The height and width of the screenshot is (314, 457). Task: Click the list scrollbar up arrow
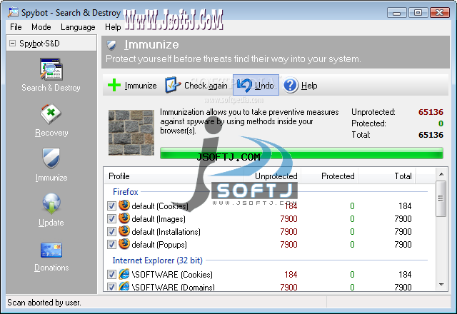(x=441, y=174)
